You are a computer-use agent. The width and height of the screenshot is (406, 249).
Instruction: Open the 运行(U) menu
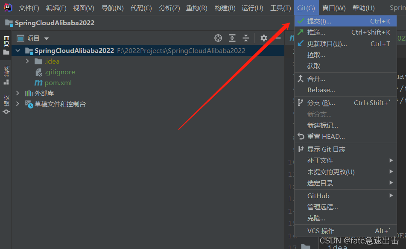[252, 8]
